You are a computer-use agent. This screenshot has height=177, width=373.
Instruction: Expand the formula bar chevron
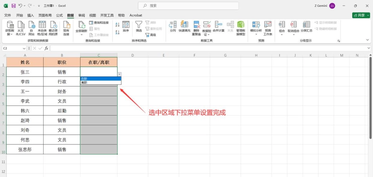pyautogui.click(x=369, y=48)
